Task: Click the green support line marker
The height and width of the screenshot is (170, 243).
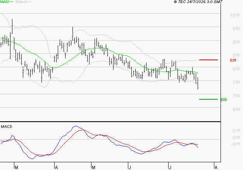Action: [x=209, y=99]
